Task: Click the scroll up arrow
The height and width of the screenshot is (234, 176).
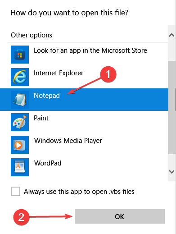Action: pyautogui.click(x=171, y=35)
